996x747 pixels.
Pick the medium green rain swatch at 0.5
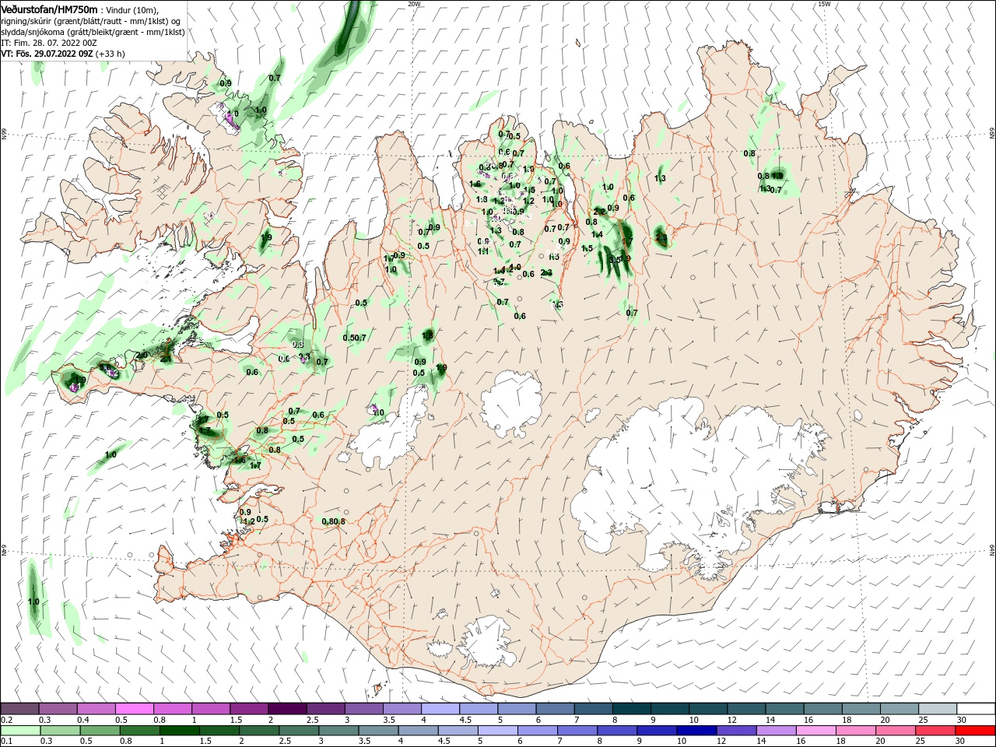(x=100, y=731)
